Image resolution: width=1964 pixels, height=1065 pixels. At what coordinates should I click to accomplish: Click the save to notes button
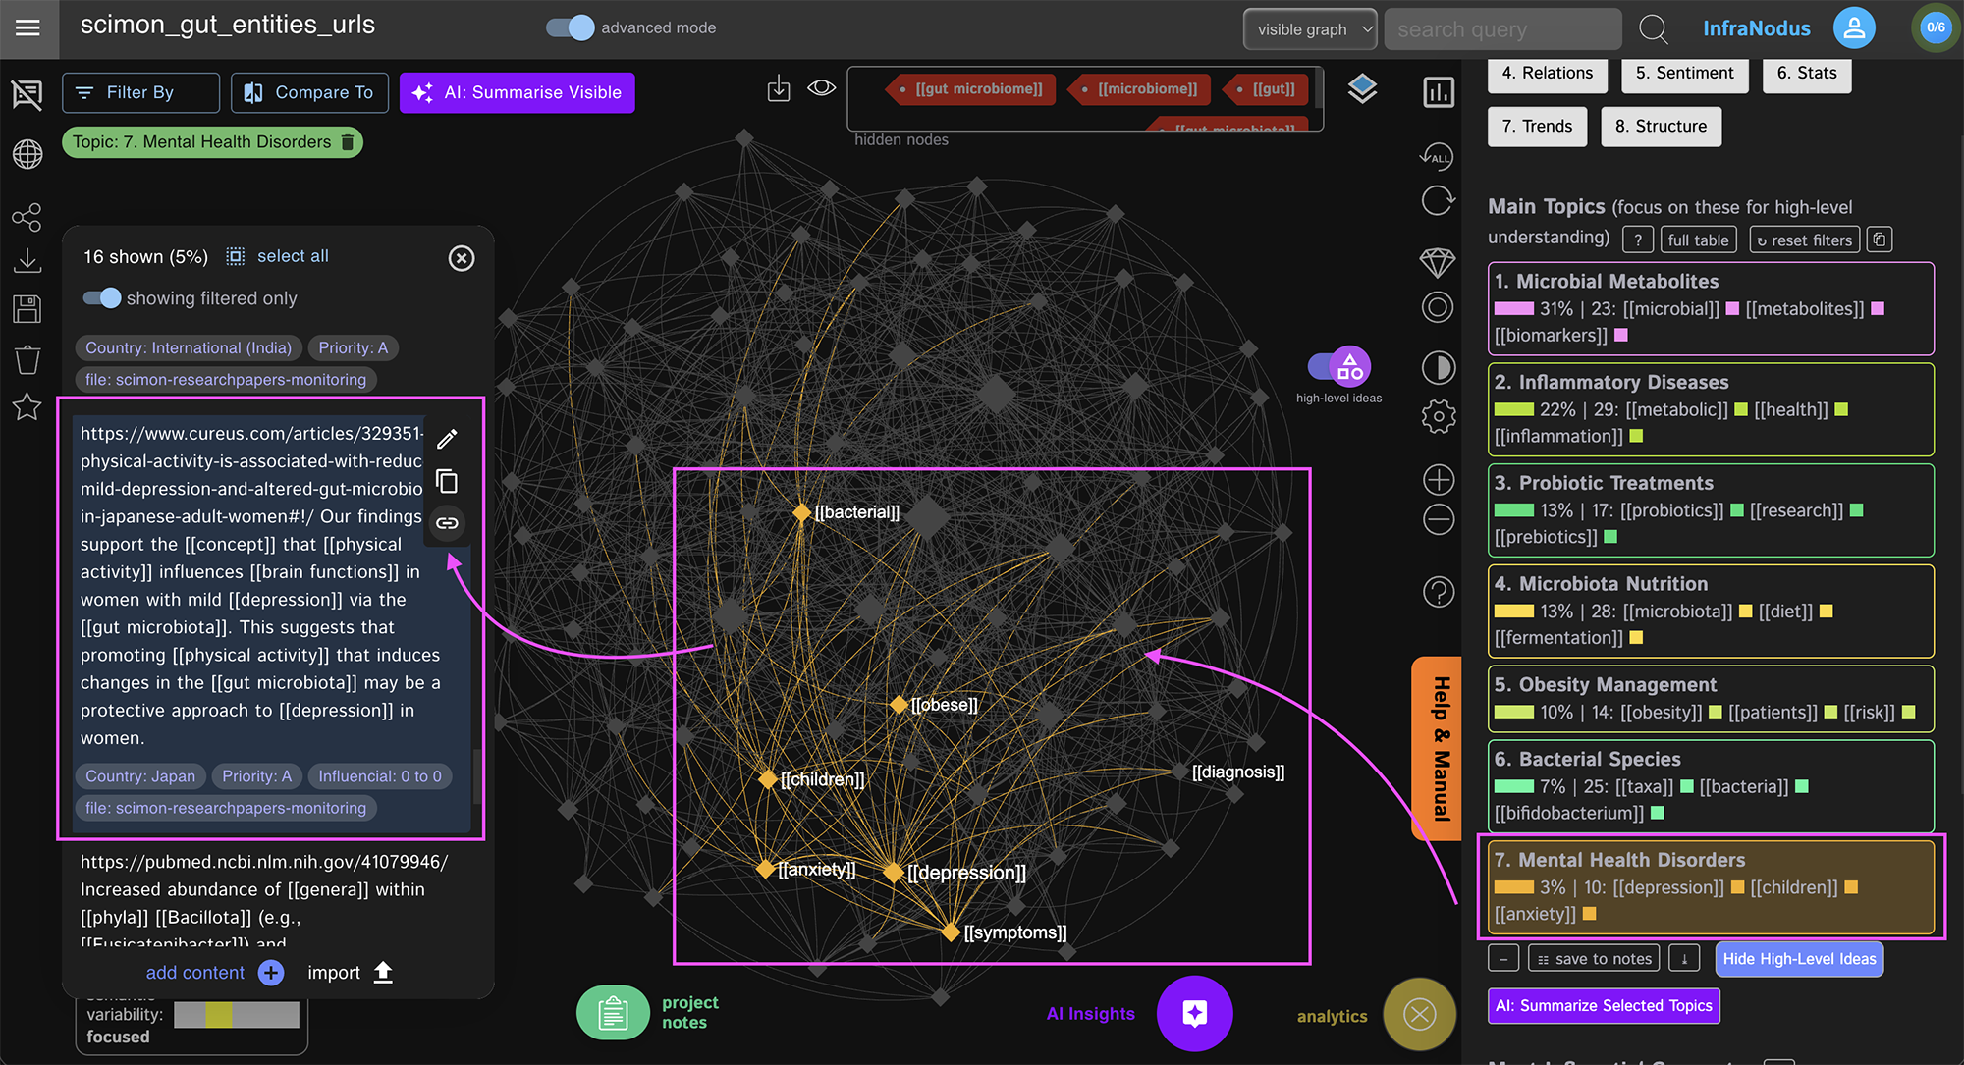[1594, 959]
